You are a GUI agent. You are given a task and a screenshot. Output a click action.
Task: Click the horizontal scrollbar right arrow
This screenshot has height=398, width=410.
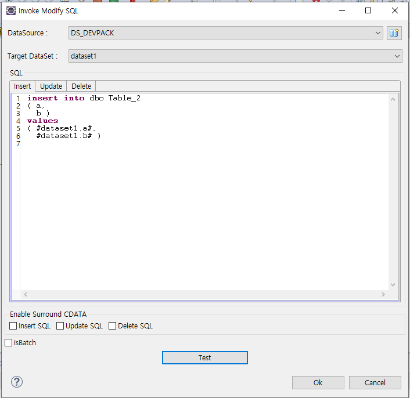[383, 295]
